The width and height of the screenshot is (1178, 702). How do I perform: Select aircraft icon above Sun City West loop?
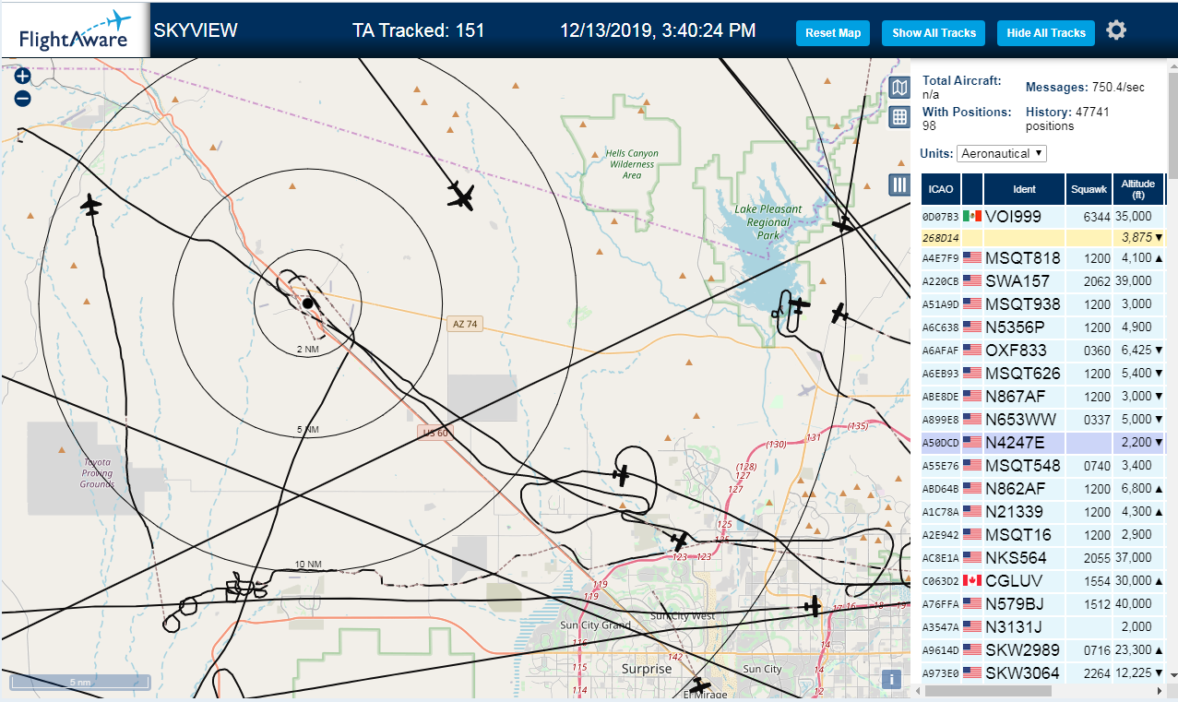point(623,476)
